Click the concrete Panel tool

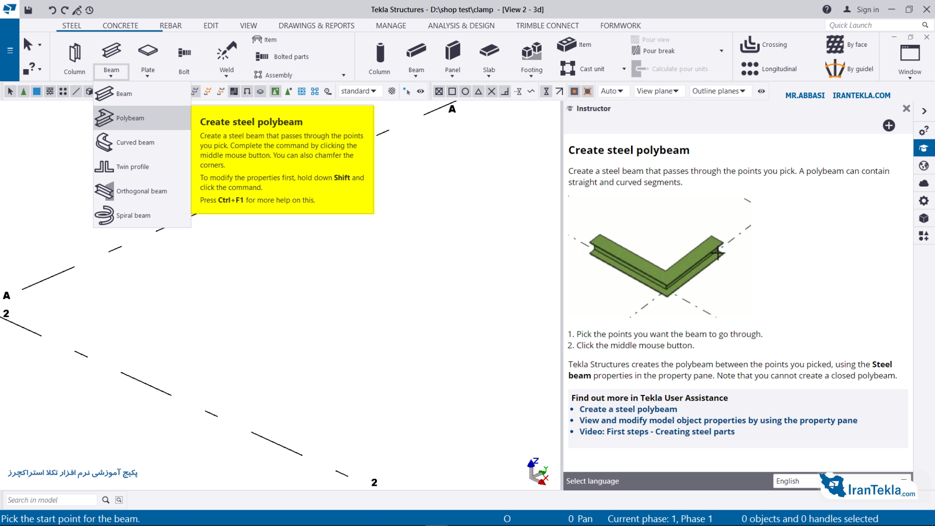(x=453, y=57)
